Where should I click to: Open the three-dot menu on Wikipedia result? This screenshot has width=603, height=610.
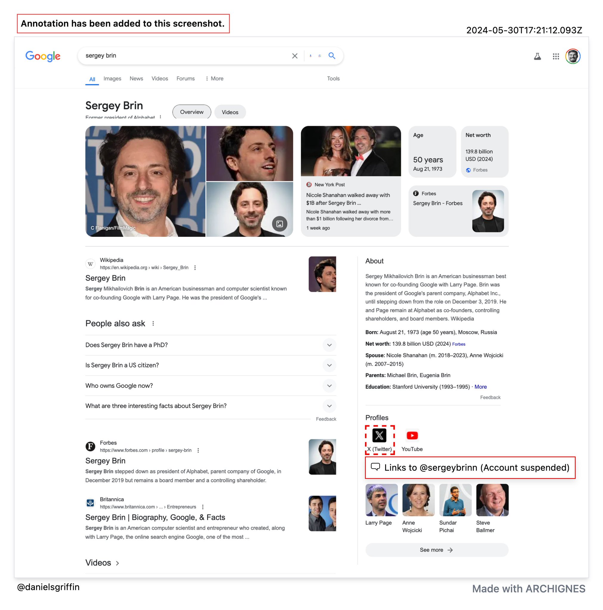tap(195, 267)
